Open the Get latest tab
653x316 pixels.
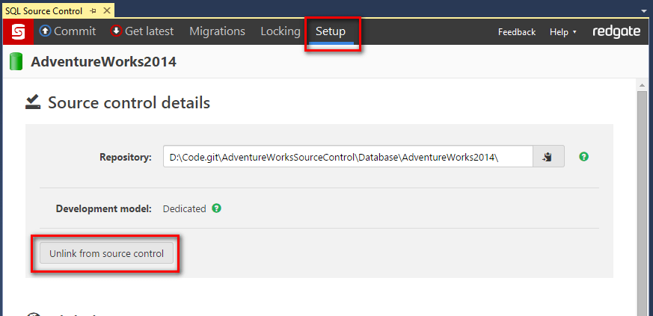(x=142, y=31)
